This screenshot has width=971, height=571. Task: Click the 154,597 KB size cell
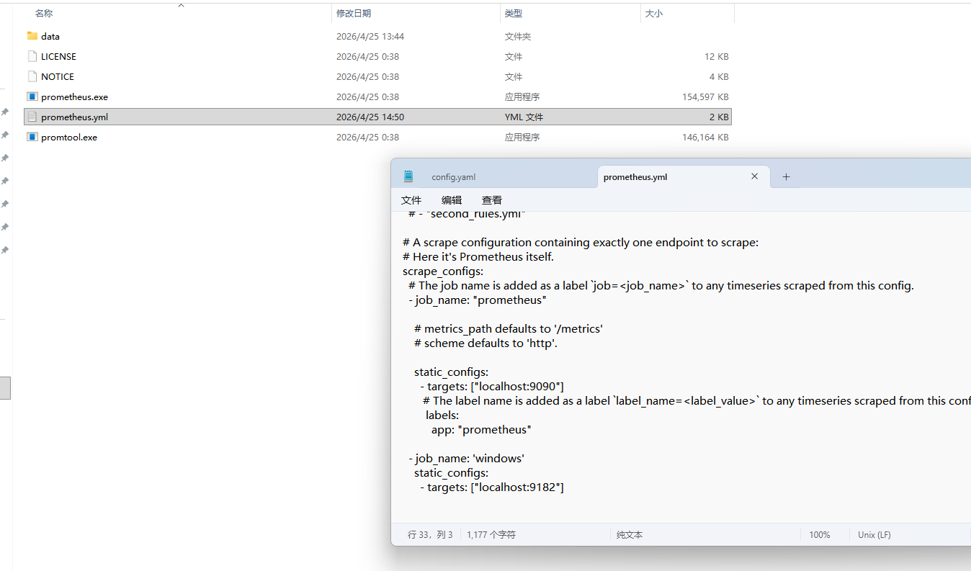coord(705,97)
